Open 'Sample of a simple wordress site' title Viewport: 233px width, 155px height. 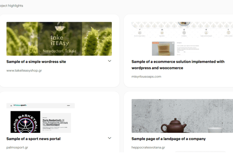pyautogui.click(x=36, y=62)
